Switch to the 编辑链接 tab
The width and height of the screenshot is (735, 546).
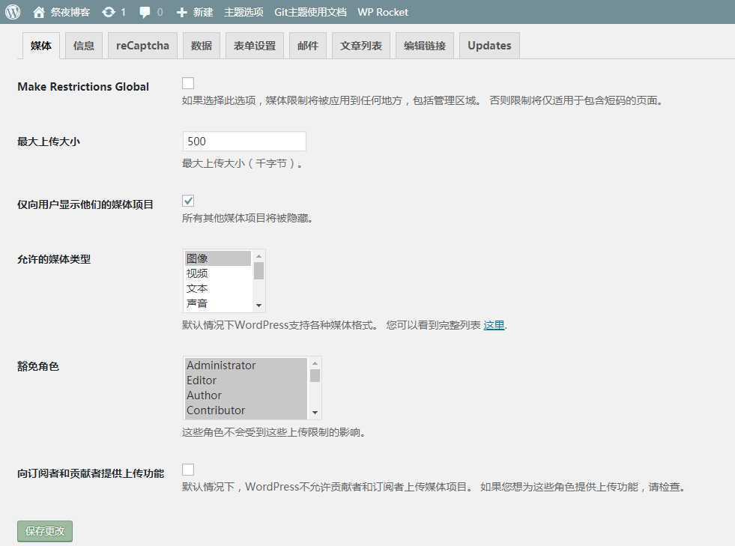tap(425, 46)
